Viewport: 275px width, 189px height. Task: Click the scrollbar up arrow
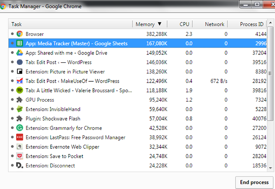pyautogui.click(x=270, y=23)
